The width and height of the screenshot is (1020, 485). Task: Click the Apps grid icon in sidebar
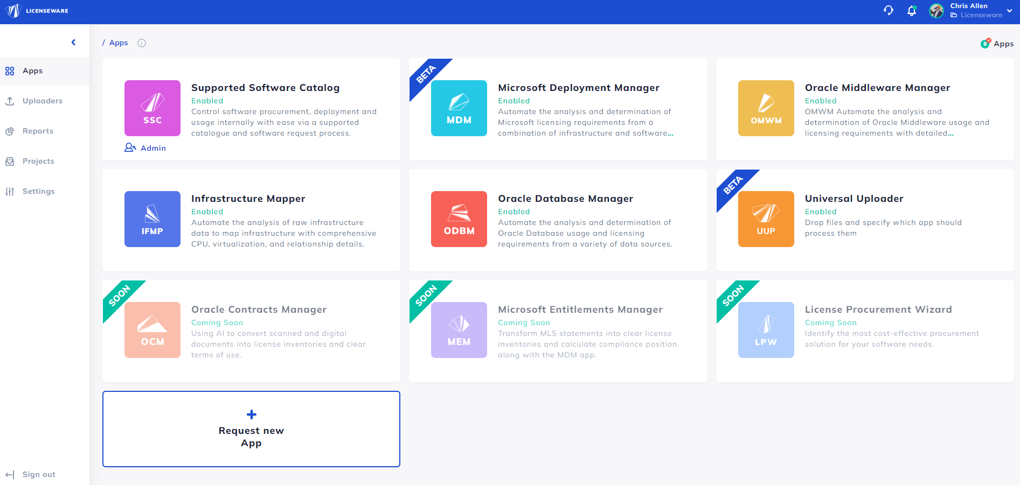[x=10, y=71]
